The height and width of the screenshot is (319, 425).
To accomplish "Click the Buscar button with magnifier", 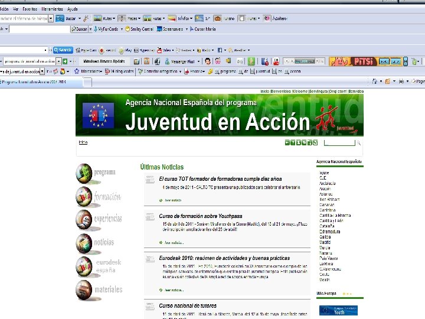I will click(x=80, y=29).
